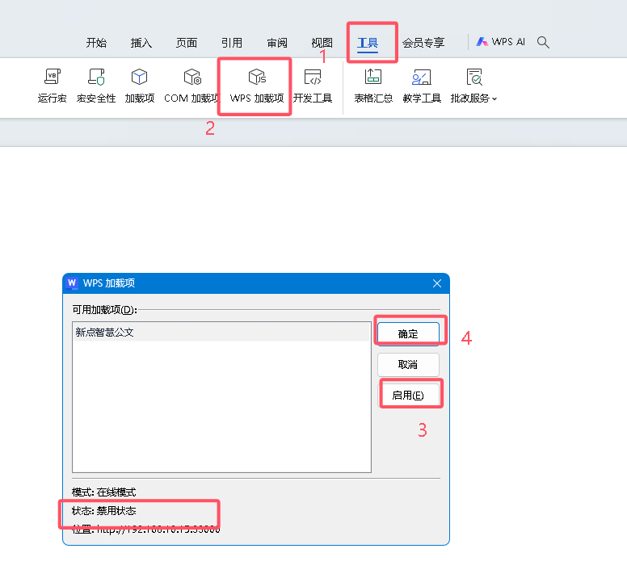Switch to the 插入 tab
Image resolution: width=627 pixels, height=578 pixels.
141,43
